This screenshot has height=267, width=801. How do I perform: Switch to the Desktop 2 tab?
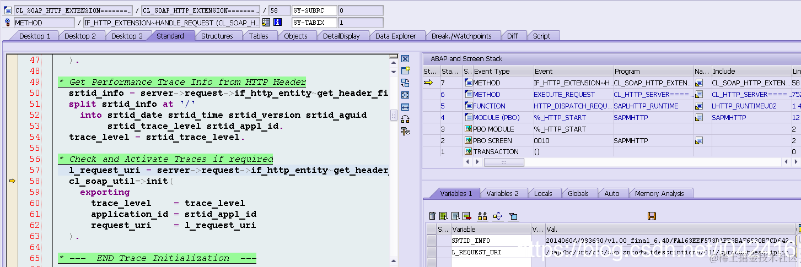[80, 36]
